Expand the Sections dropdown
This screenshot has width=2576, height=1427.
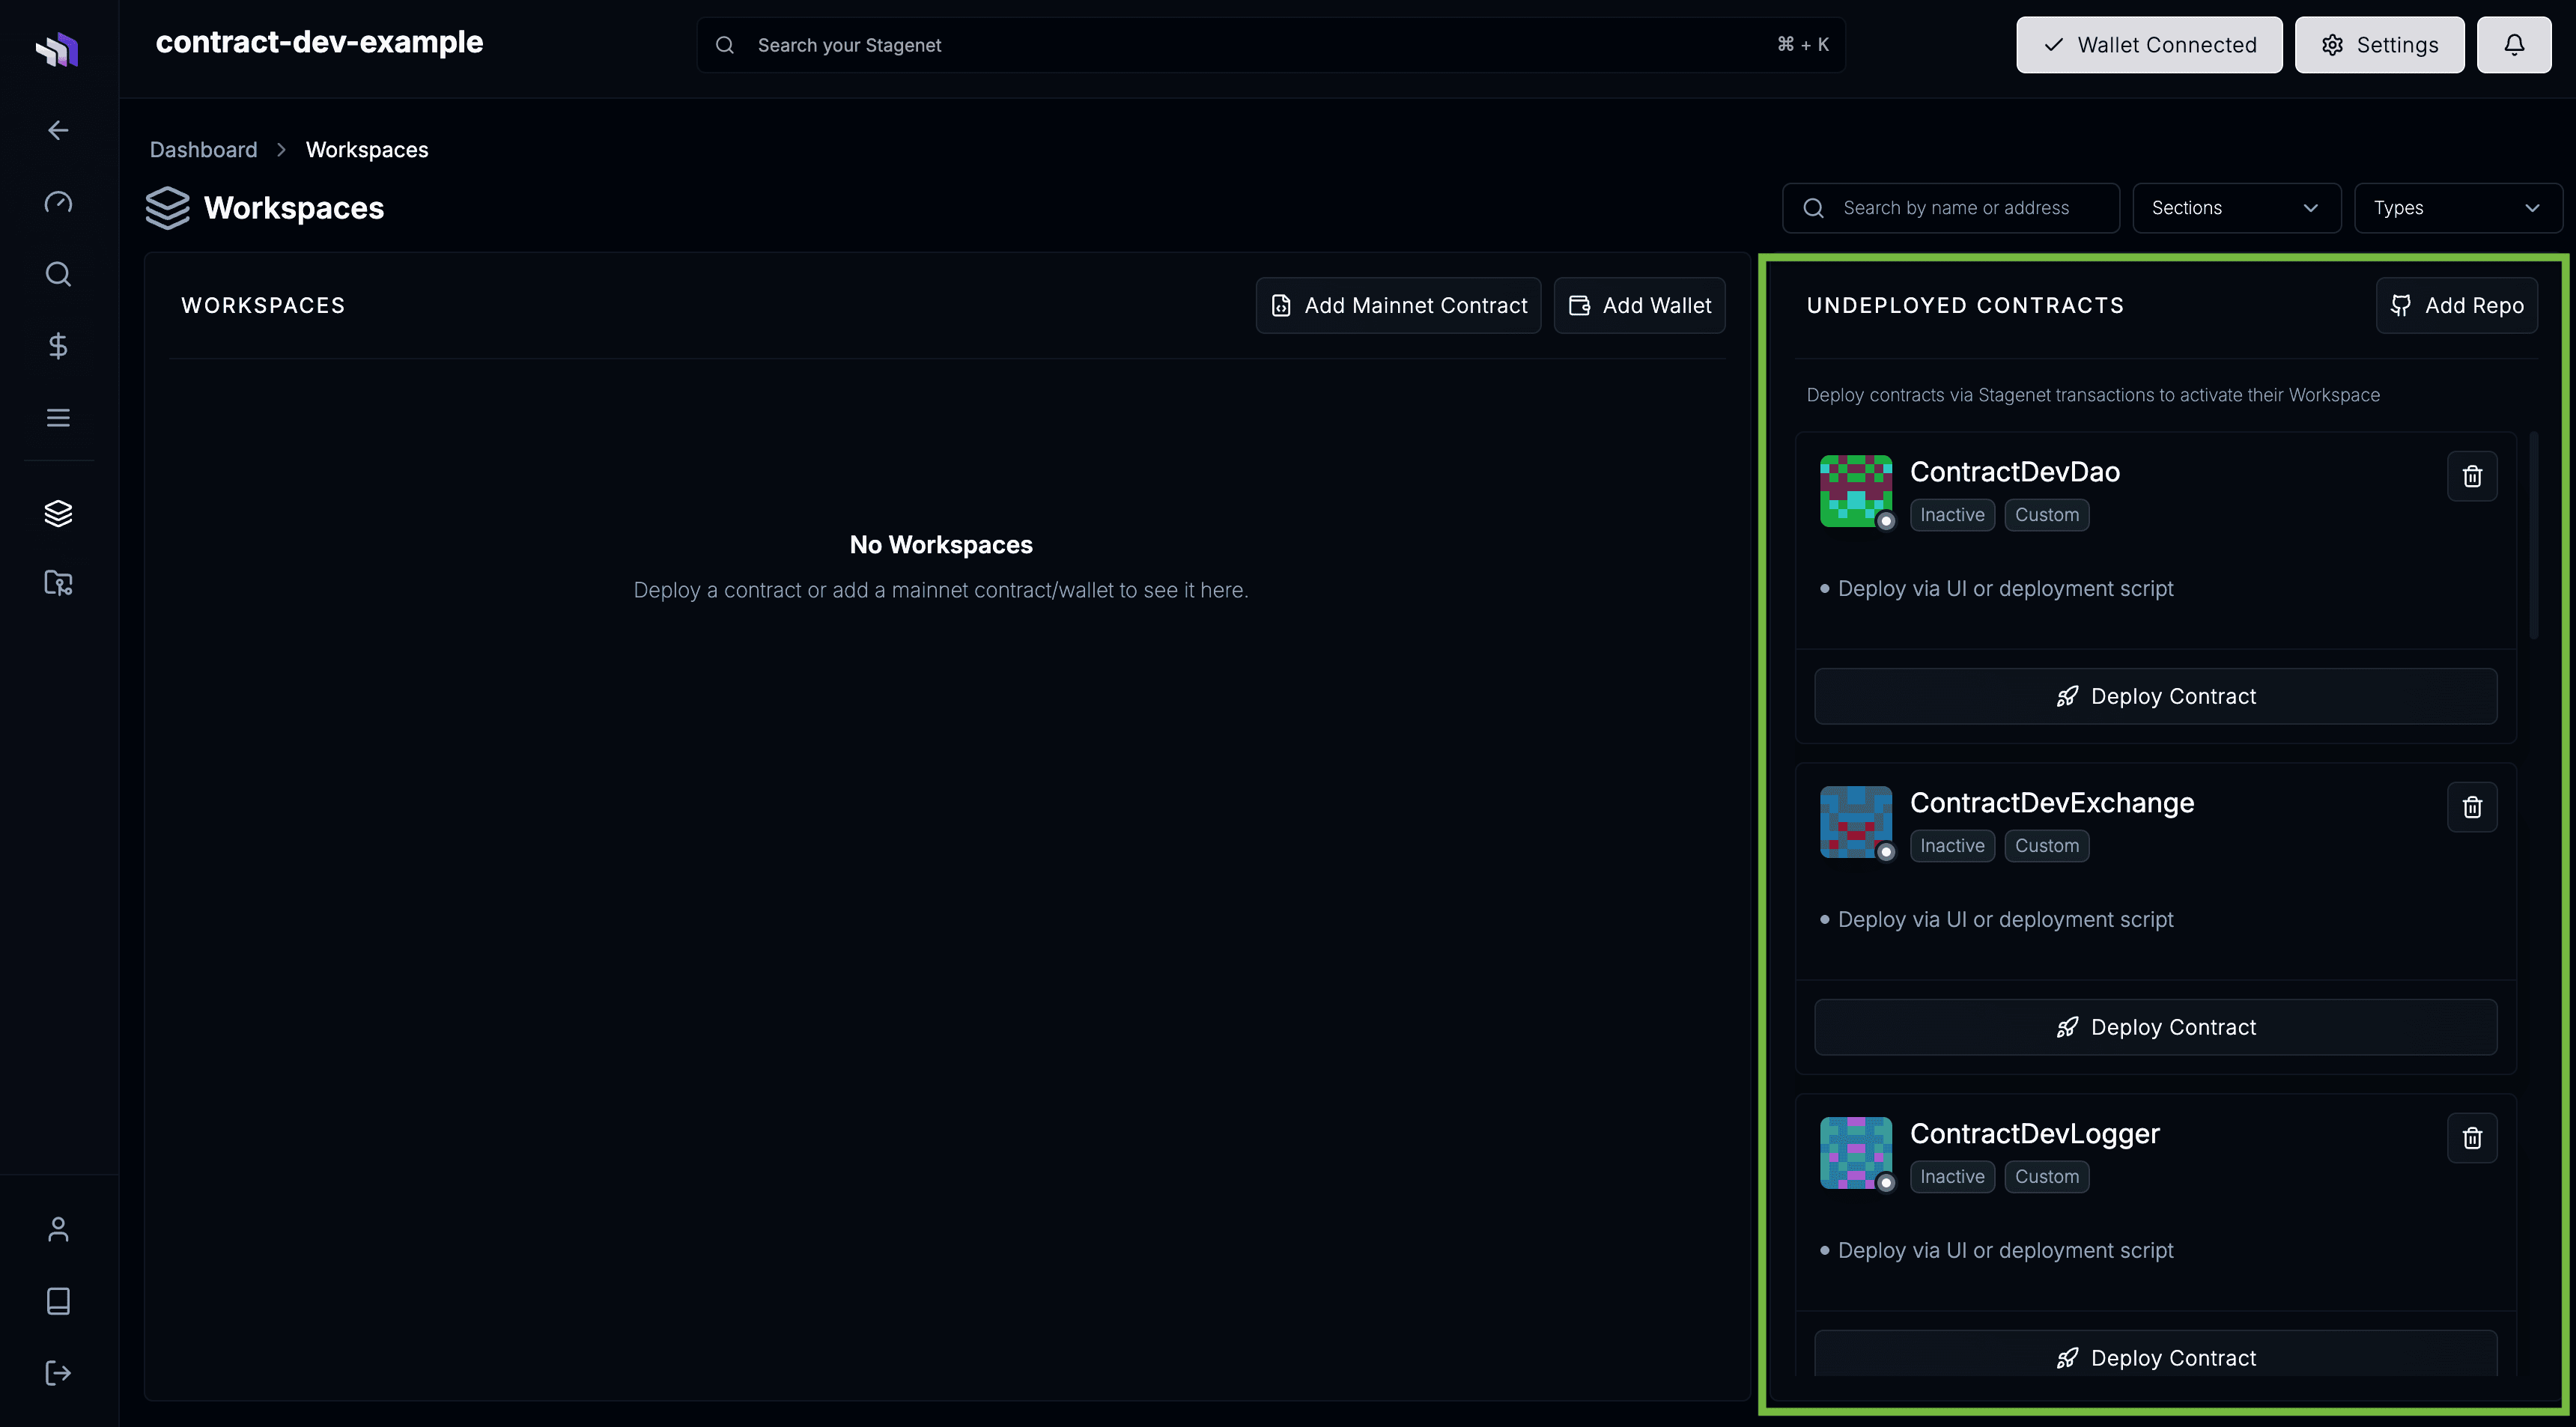point(2236,208)
